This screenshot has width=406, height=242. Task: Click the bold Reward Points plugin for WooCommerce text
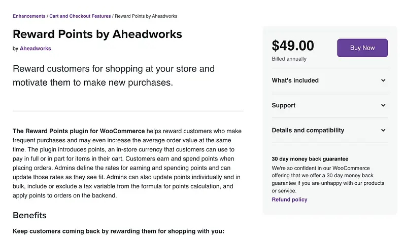[79, 131]
